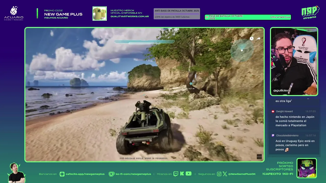Open cafecito.app/newgameplus link
326x183 pixels.
pyautogui.click(x=85, y=174)
